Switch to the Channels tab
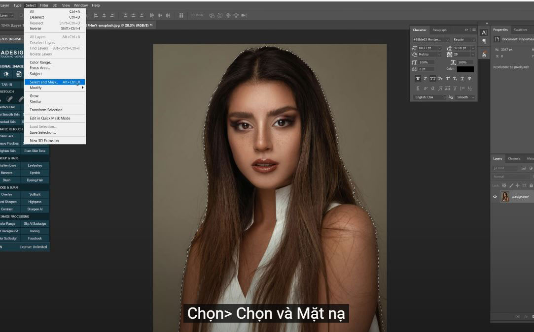The width and height of the screenshot is (534, 332). [514, 158]
